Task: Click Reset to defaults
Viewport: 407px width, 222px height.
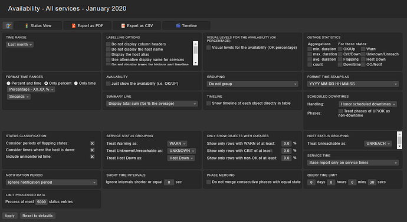Action: point(38,216)
